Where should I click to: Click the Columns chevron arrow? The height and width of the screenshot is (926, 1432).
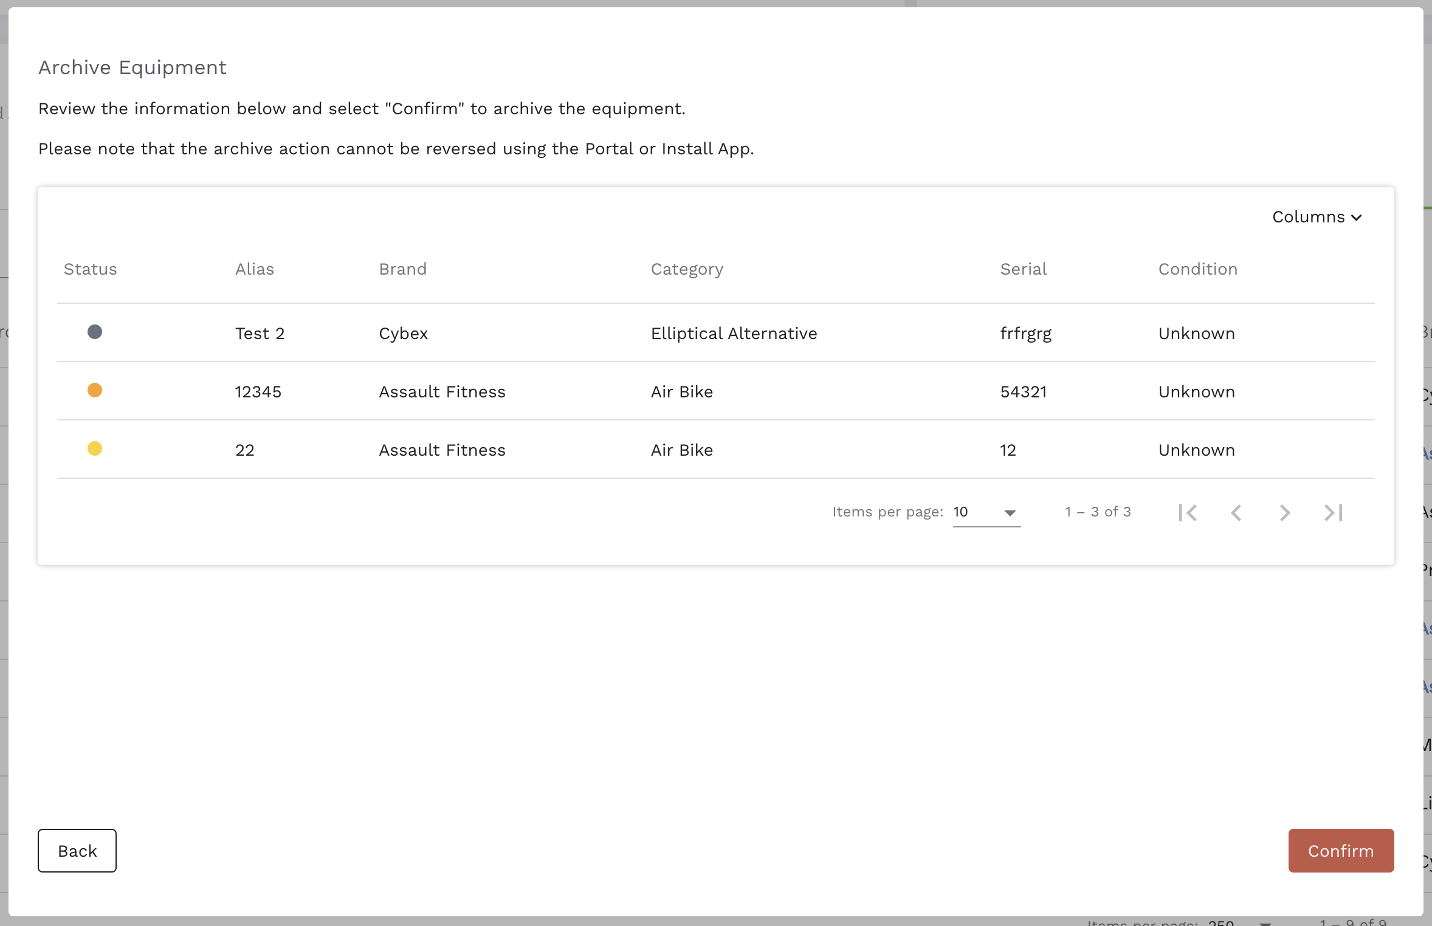(1357, 218)
